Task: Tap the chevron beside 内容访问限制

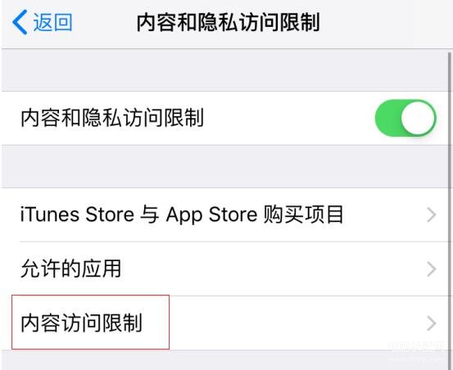Action: (432, 323)
